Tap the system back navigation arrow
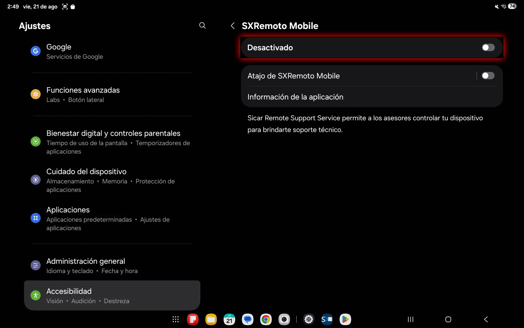524x328 pixels. pyautogui.click(x=486, y=319)
